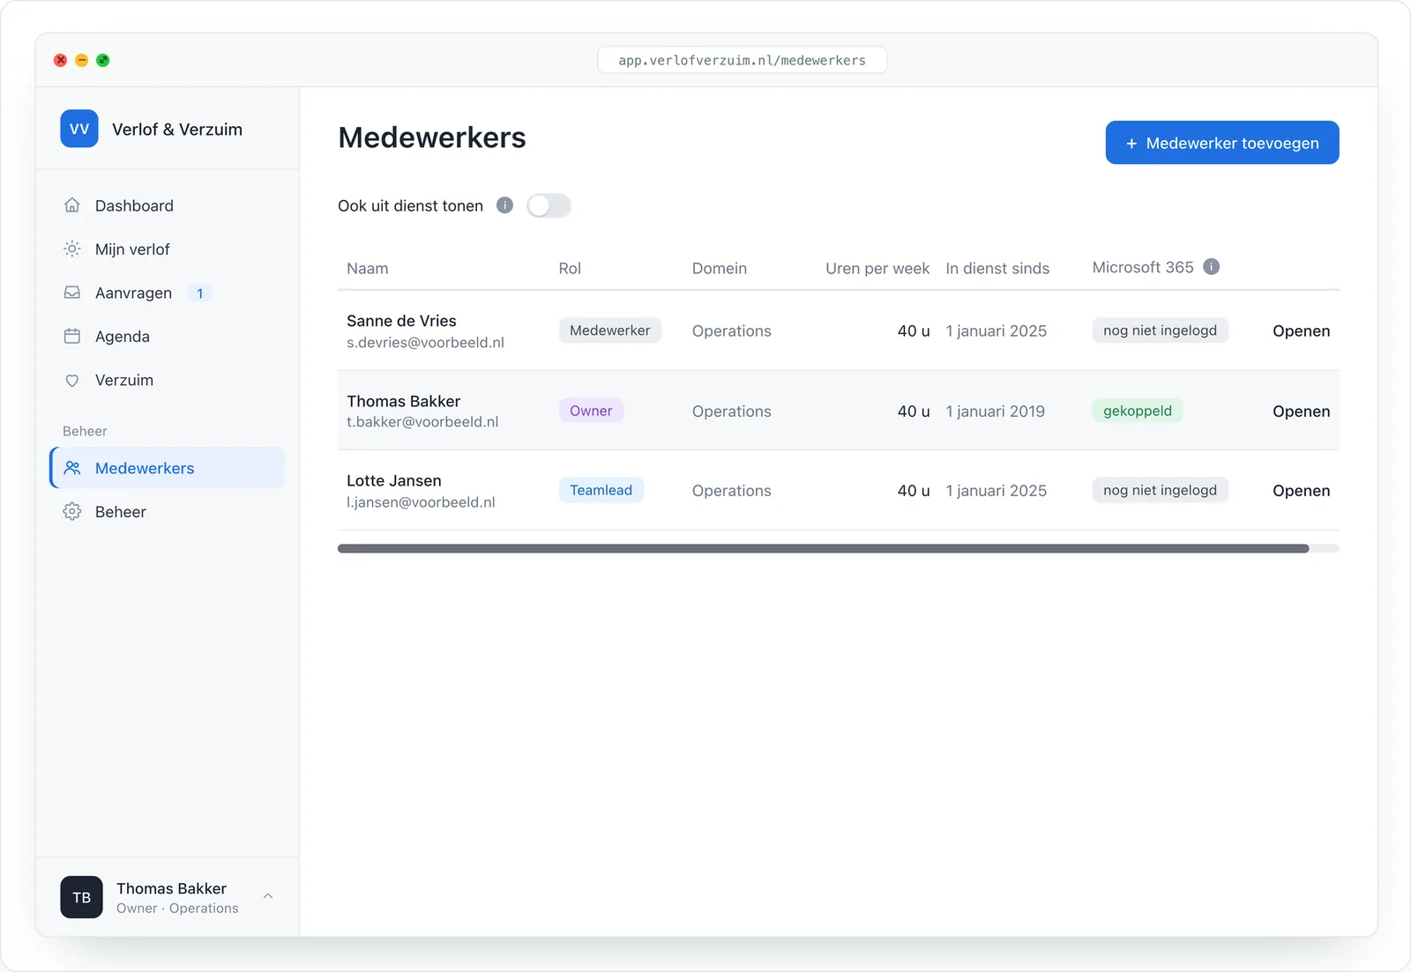Click the inbox icon beside Aanvragen
The width and height of the screenshot is (1411, 972).
point(72,293)
